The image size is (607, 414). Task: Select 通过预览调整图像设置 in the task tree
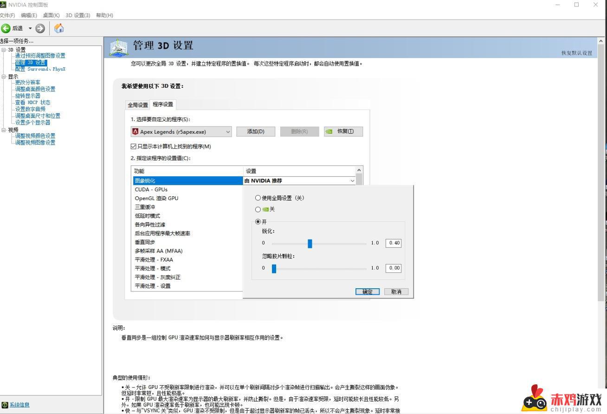pos(40,56)
